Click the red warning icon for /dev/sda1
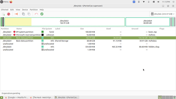The width and height of the screenshot is (176, 99). click(14, 32)
